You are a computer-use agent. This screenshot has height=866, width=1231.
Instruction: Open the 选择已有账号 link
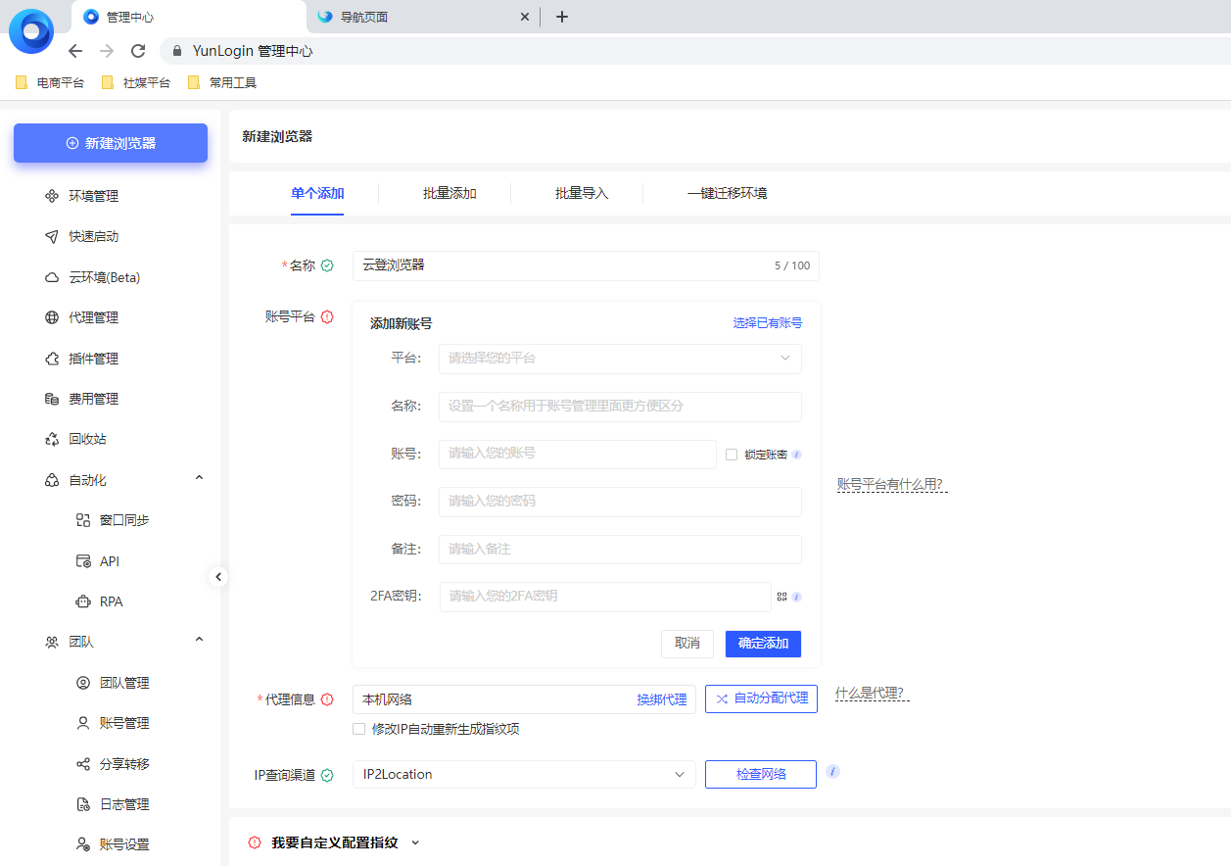[x=767, y=321]
